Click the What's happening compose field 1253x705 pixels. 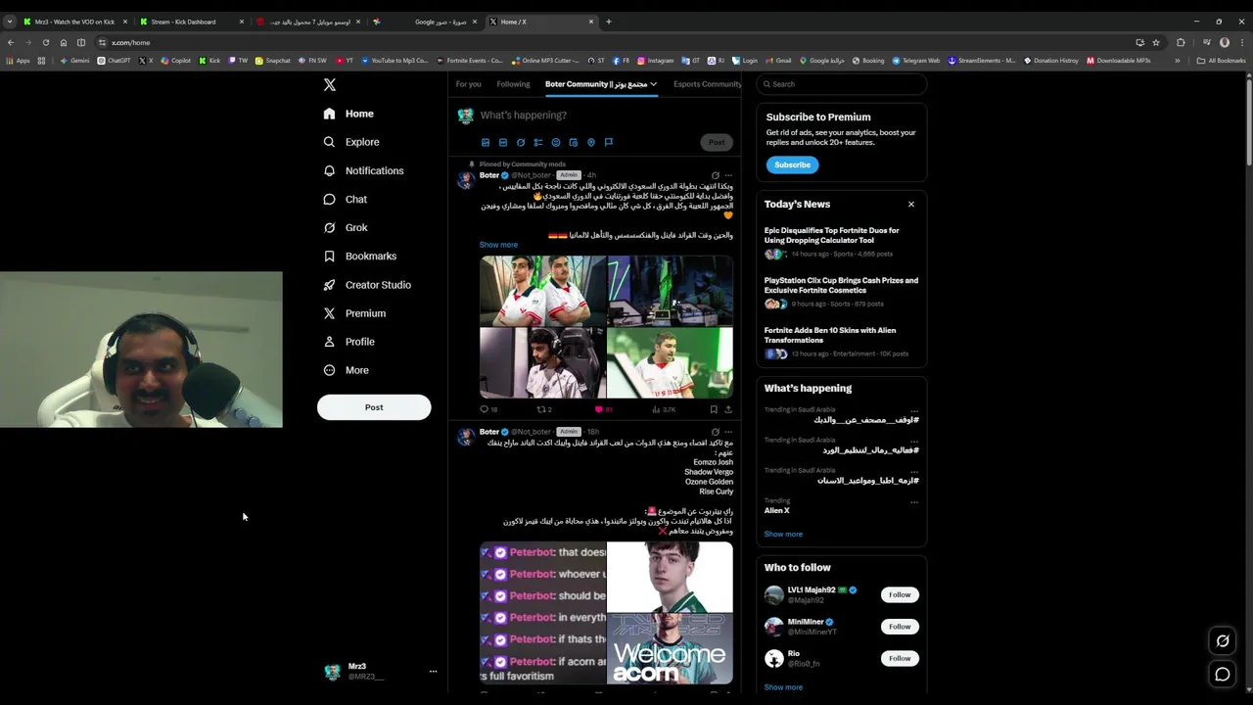click(x=607, y=116)
